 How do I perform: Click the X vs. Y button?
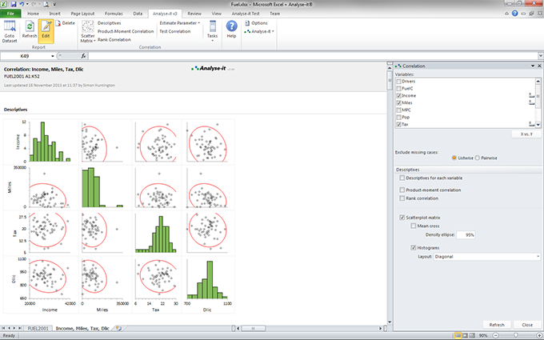click(526, 134)
